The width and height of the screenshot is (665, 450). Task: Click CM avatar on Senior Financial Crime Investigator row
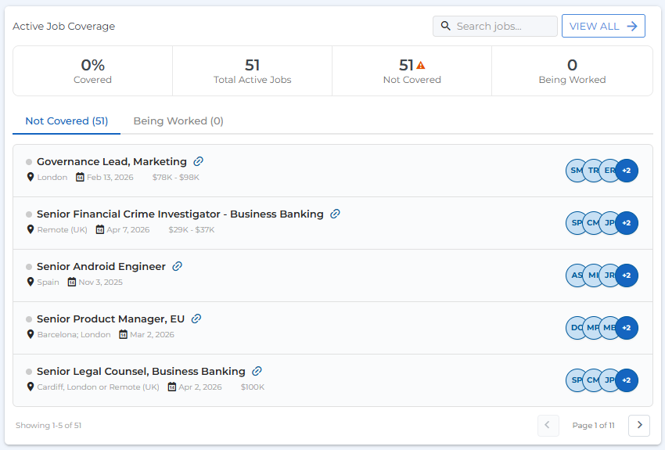tap(592, 223)
